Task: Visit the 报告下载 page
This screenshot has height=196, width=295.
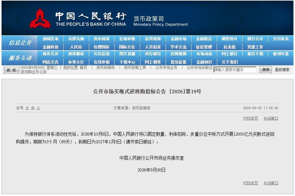Action: click(x=255, y=54)
